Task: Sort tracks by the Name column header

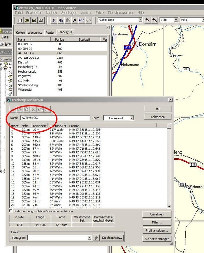Action: click(34, 39)
